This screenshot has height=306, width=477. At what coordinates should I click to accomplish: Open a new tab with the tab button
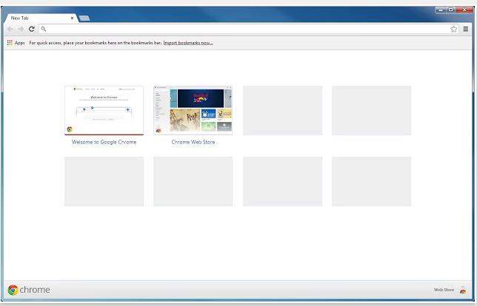84,18
